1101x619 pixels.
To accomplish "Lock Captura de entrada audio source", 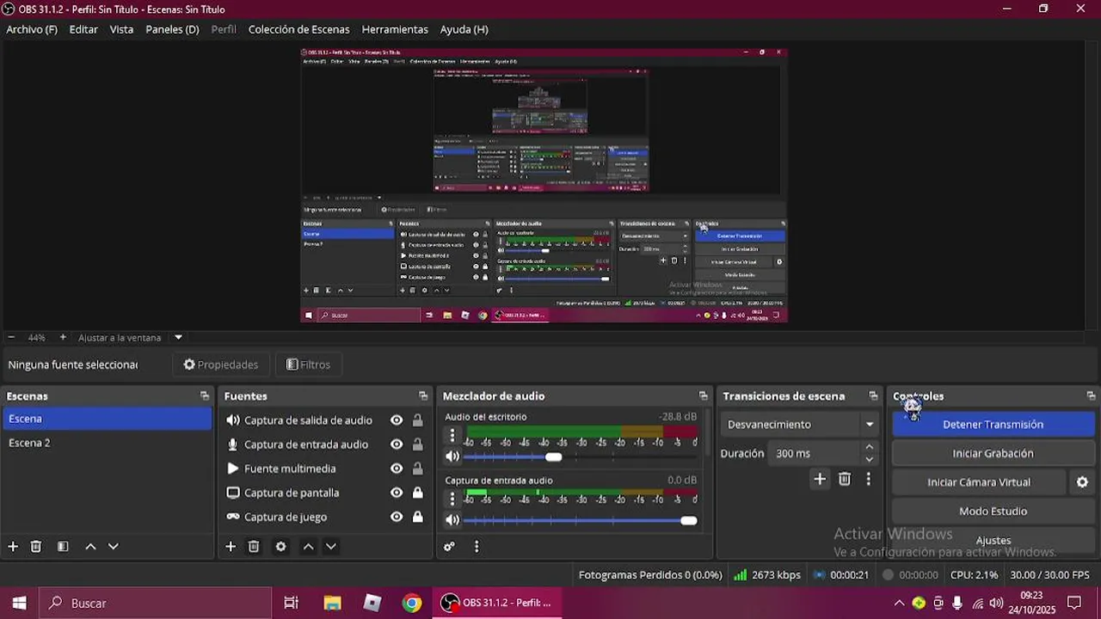I will click(x=417, y=444).
